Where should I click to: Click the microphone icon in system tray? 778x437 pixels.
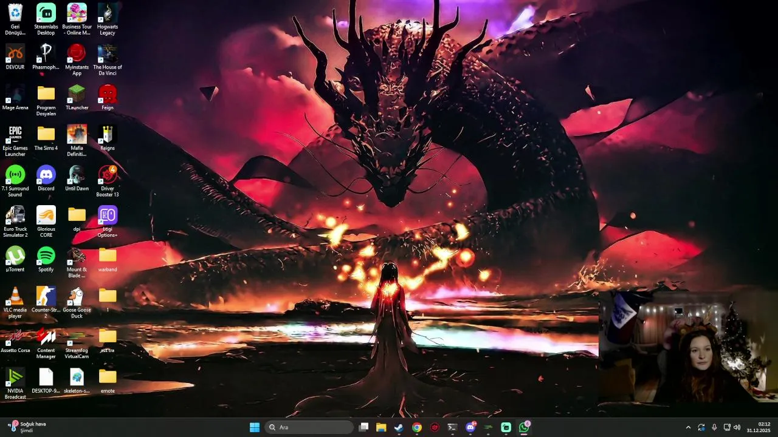(x=714, y=427)
